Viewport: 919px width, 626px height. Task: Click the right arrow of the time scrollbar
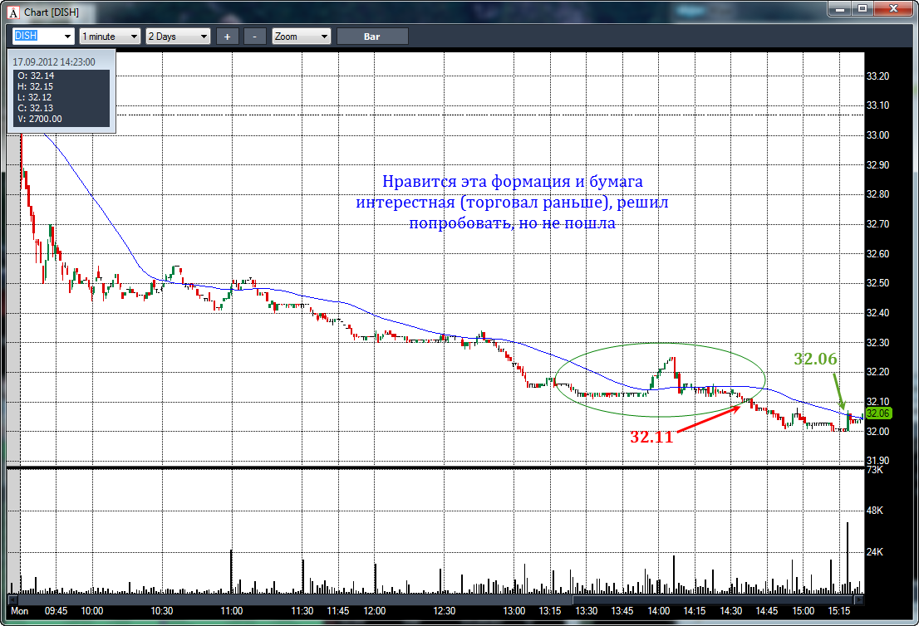pos(860,598)
